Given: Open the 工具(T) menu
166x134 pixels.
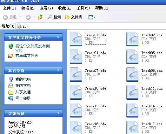Looking at the screenshot, I should [x=83, y=8].
